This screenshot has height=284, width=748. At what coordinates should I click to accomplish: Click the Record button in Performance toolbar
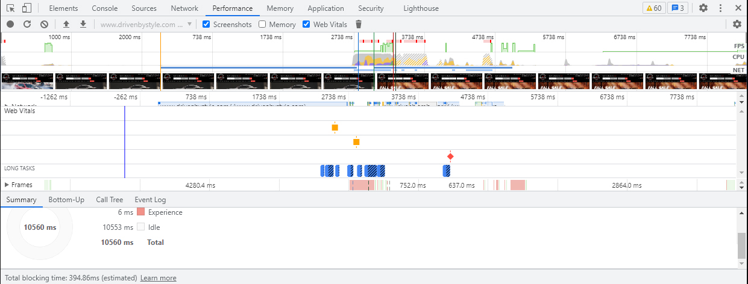tap(10, 24)
